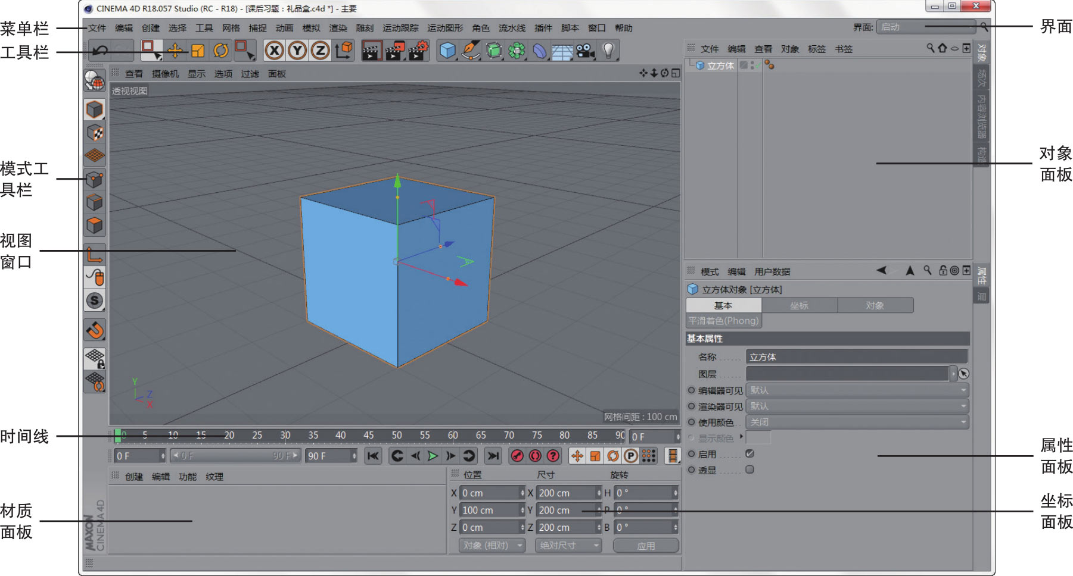This screenshot has width=1073, height=576.
Task: Toggle X axis lock
Action: pos(274,51)
